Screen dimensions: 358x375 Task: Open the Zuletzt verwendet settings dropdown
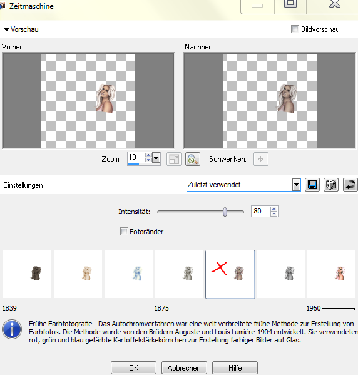[296, 185]
